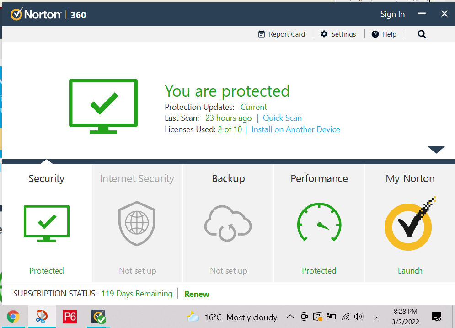Select the Performance gauge icon
The width and height of the screenshot is (455, 328).
(319, 222)
